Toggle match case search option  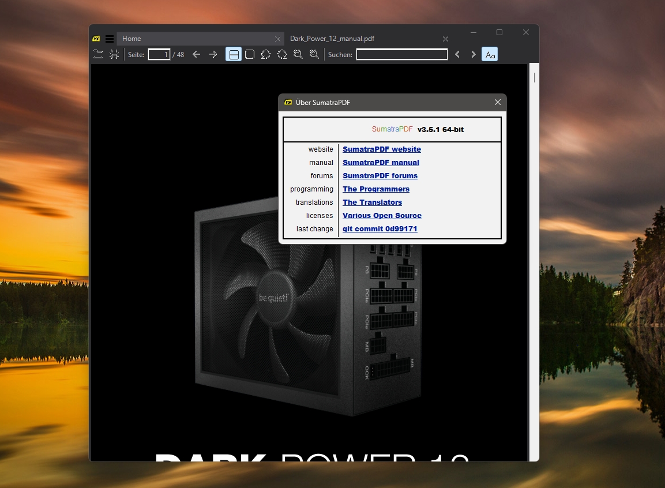pos(490,54)
